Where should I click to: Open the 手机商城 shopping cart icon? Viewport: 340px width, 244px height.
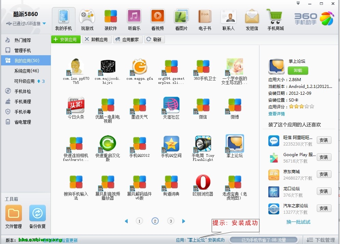point(275,17)
